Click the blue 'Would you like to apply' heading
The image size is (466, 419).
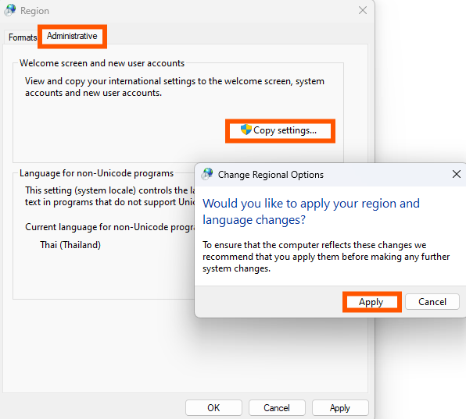pyautogui.click(x=311, y=211)
